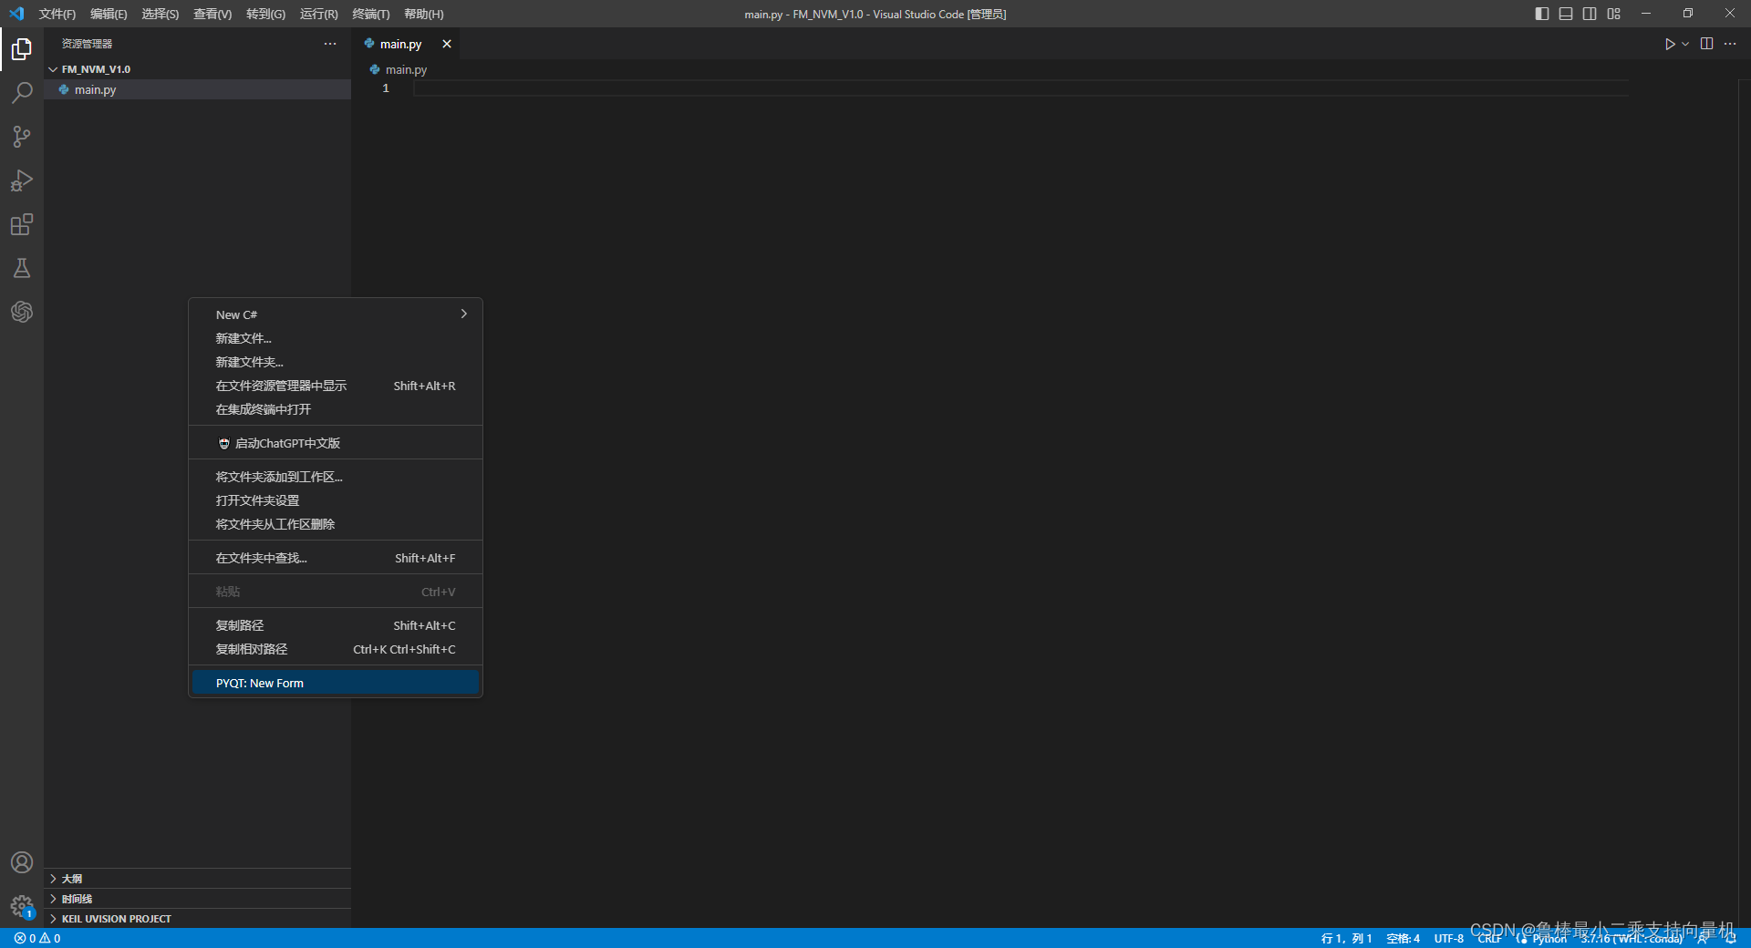The width and height of the screenshot is (1751, 948).
Task: Click line number 1 in the gutter
Action: pos(386,88)
